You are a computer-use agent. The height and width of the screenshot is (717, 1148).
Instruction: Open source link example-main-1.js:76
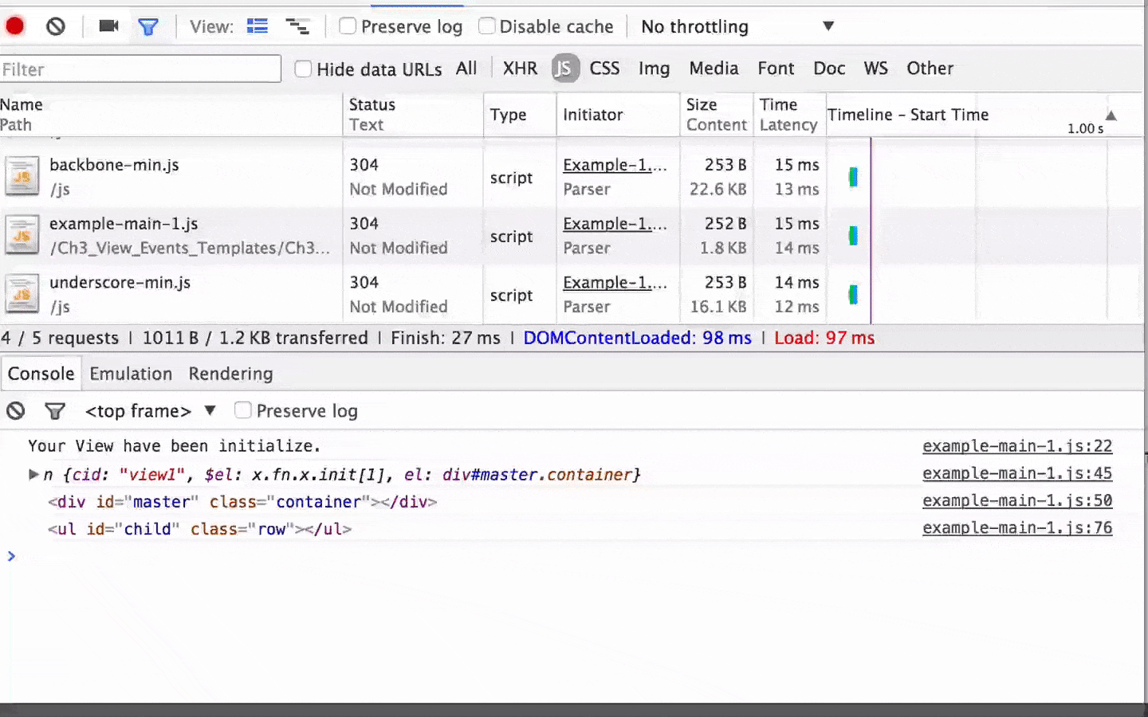point(1017,527)
